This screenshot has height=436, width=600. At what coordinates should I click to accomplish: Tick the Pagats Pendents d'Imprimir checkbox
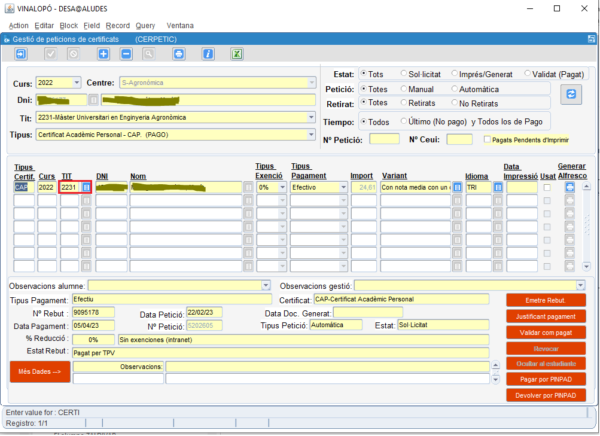click(x=487, y=139)
